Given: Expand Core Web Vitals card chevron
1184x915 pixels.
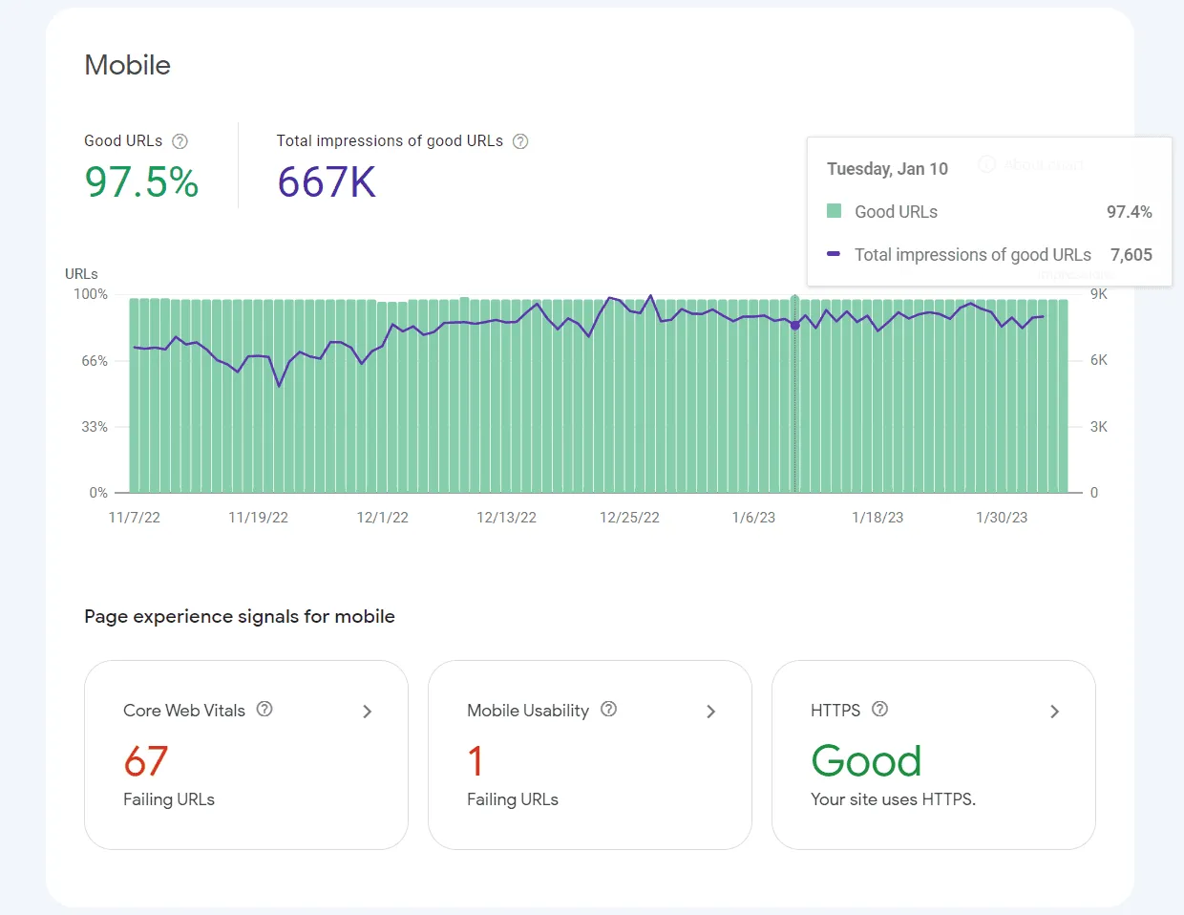Looking at the screenshot, I should click(x=368, y=712).
